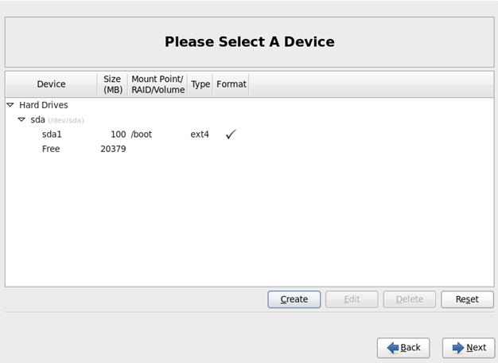The image size is (498, 363).
Task: Proceed with the Next button
Action: pyautogui.click(x=469, y=348)
